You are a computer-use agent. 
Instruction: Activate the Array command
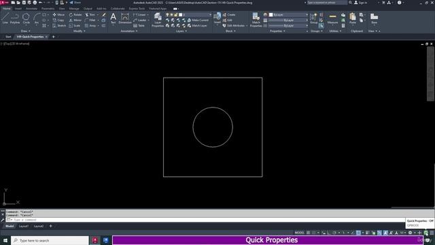90,26
